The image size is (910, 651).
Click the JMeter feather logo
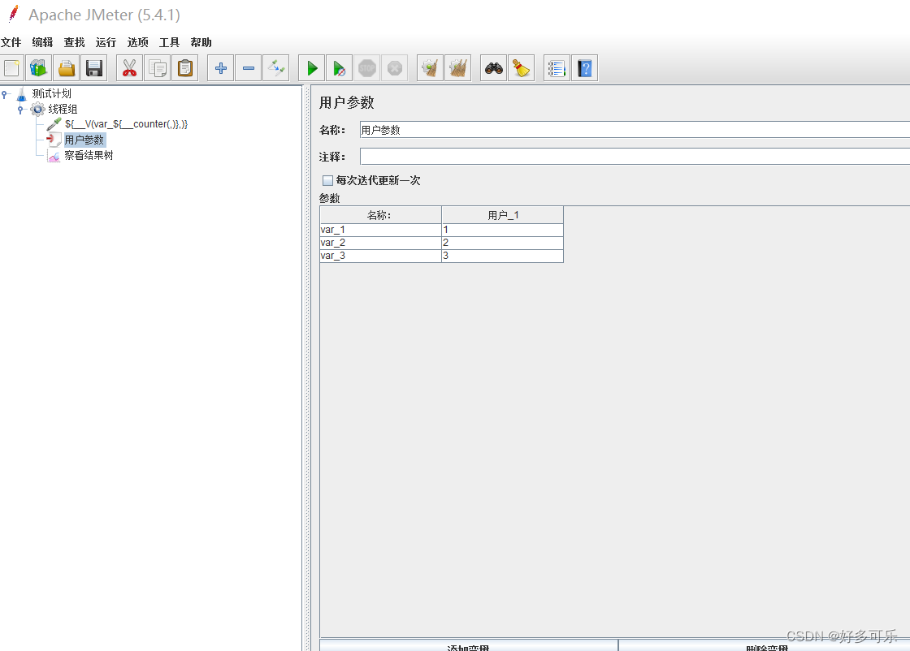[13, 14]
